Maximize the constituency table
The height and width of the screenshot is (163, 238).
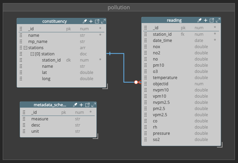pyautogui.click(x=103, y=21)
